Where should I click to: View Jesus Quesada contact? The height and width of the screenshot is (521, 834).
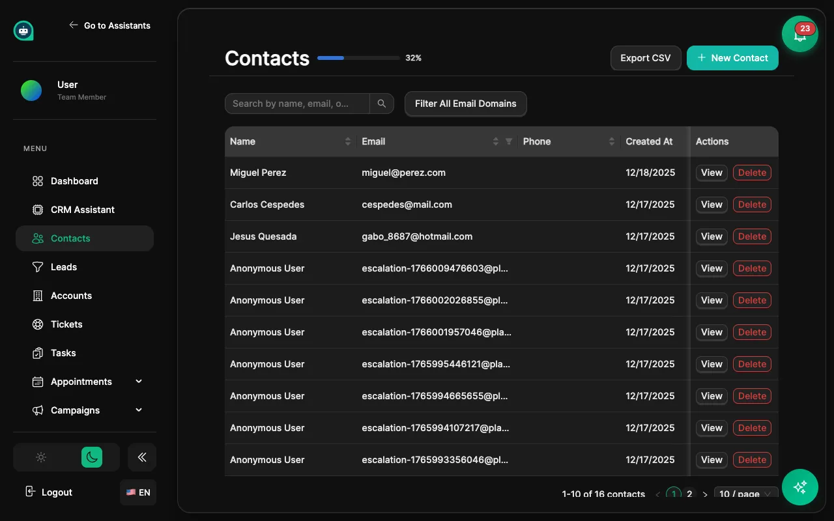click(x=712, y=236)
